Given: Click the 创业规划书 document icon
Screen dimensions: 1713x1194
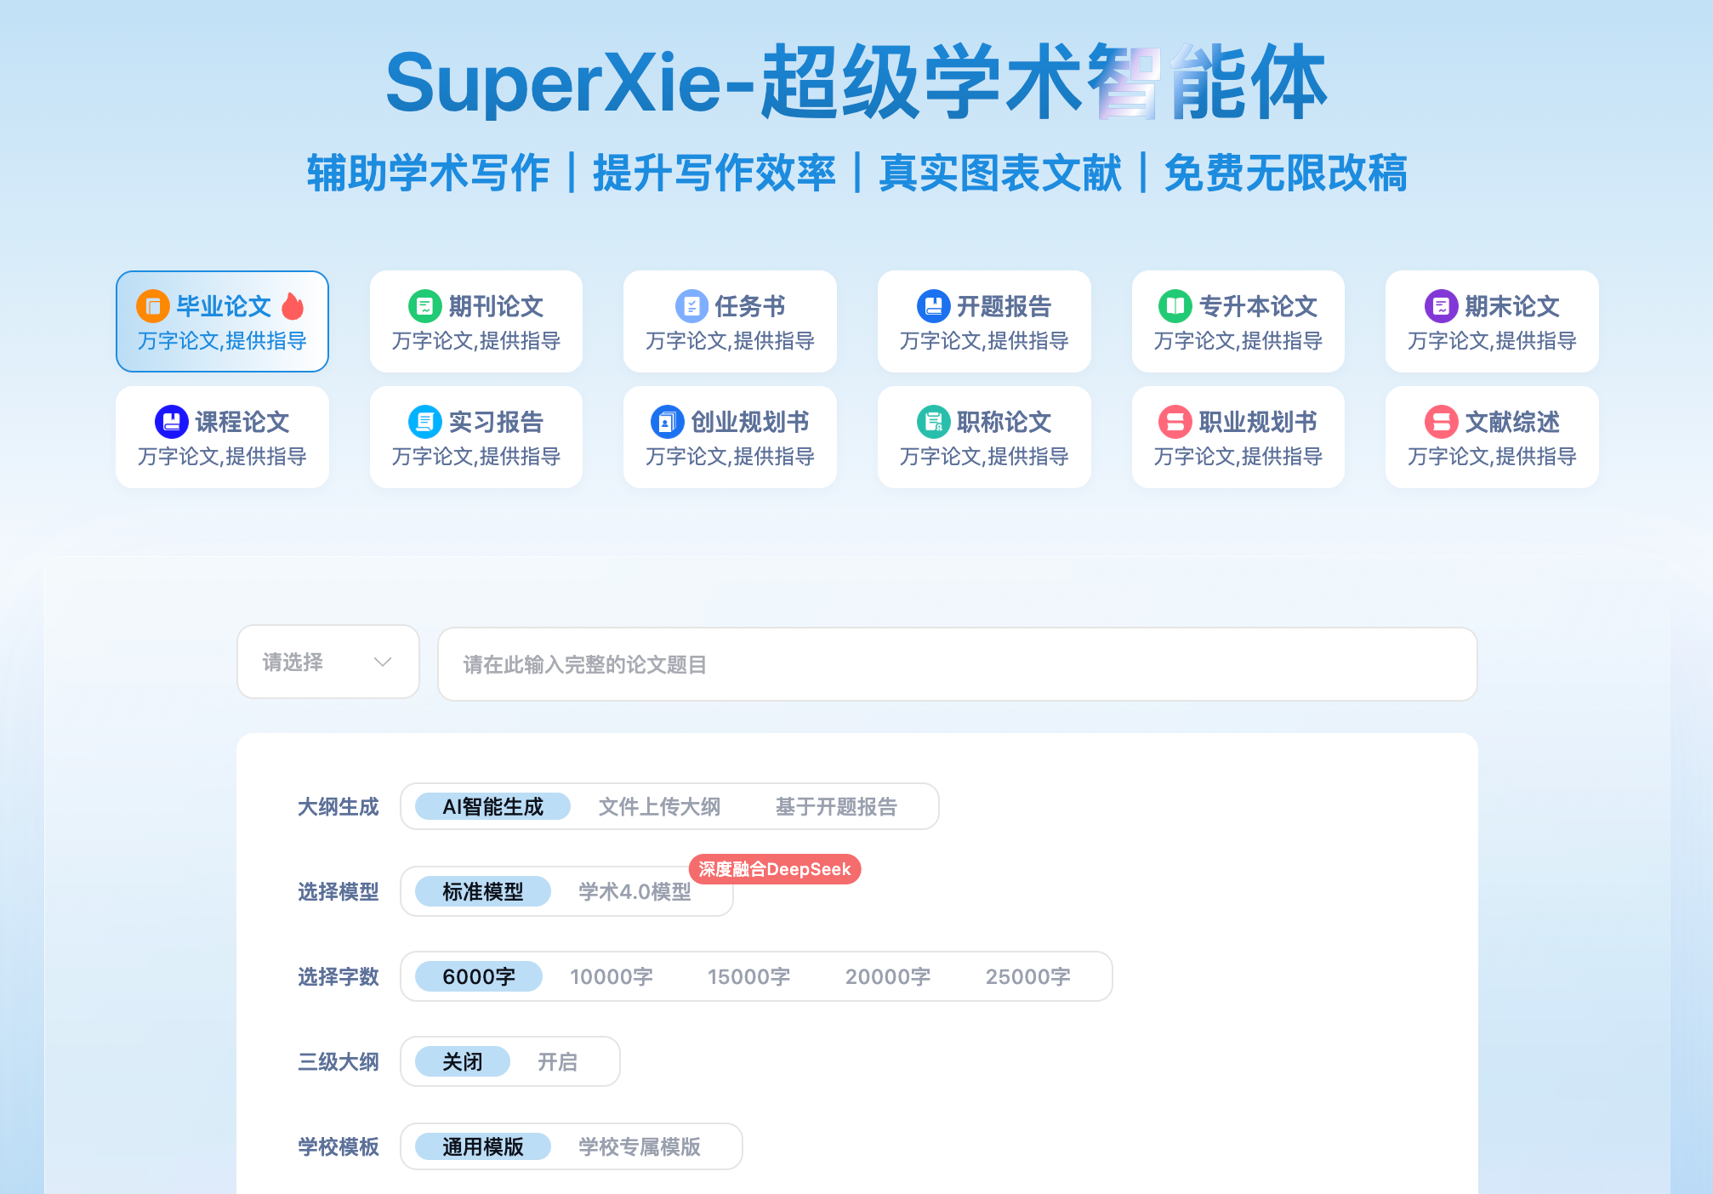Looking at the screenshot, I should 667,422.
